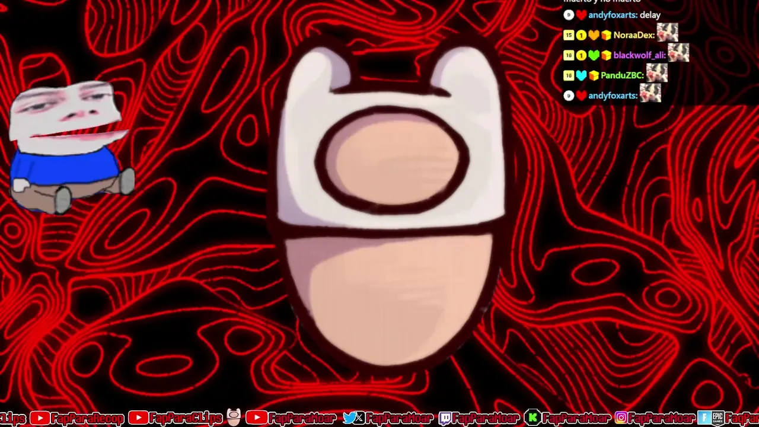Click the green heart badge beside blackwolf_ali

(594, 56)
